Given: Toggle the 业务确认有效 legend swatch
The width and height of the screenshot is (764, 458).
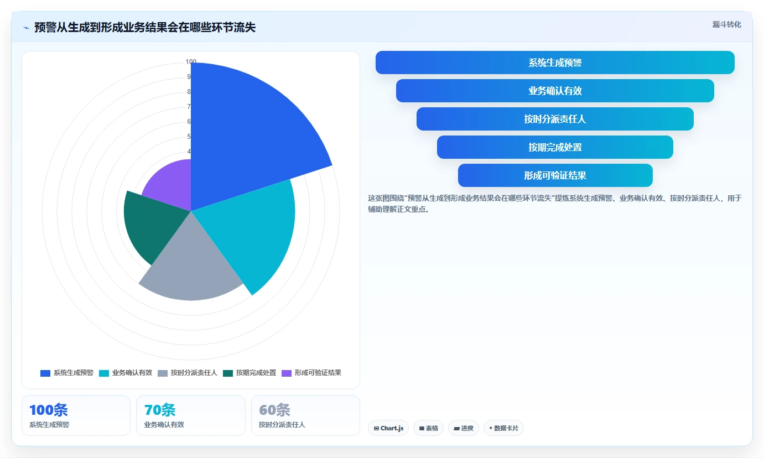Looking at the screenshot, I should [104, 373].
